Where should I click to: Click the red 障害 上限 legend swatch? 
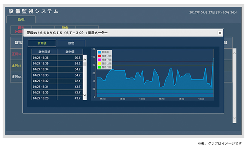pos(99,56)
